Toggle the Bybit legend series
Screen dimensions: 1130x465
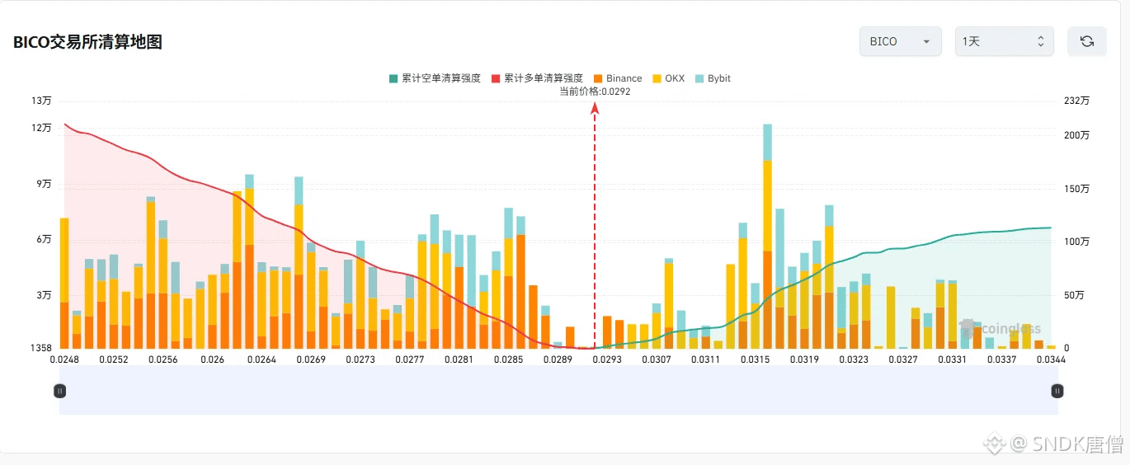point(713,78)
